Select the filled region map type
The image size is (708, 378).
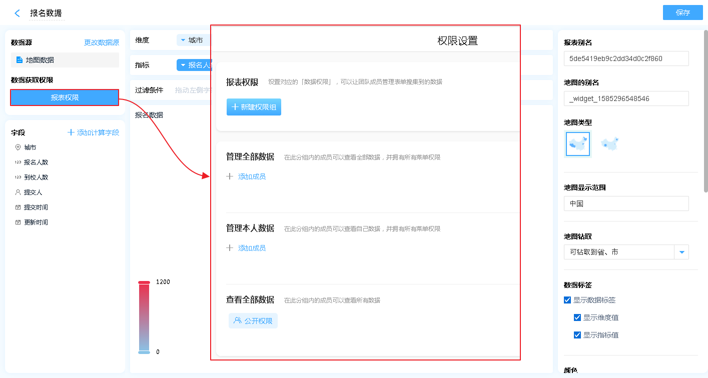click(x=577, y=144)
